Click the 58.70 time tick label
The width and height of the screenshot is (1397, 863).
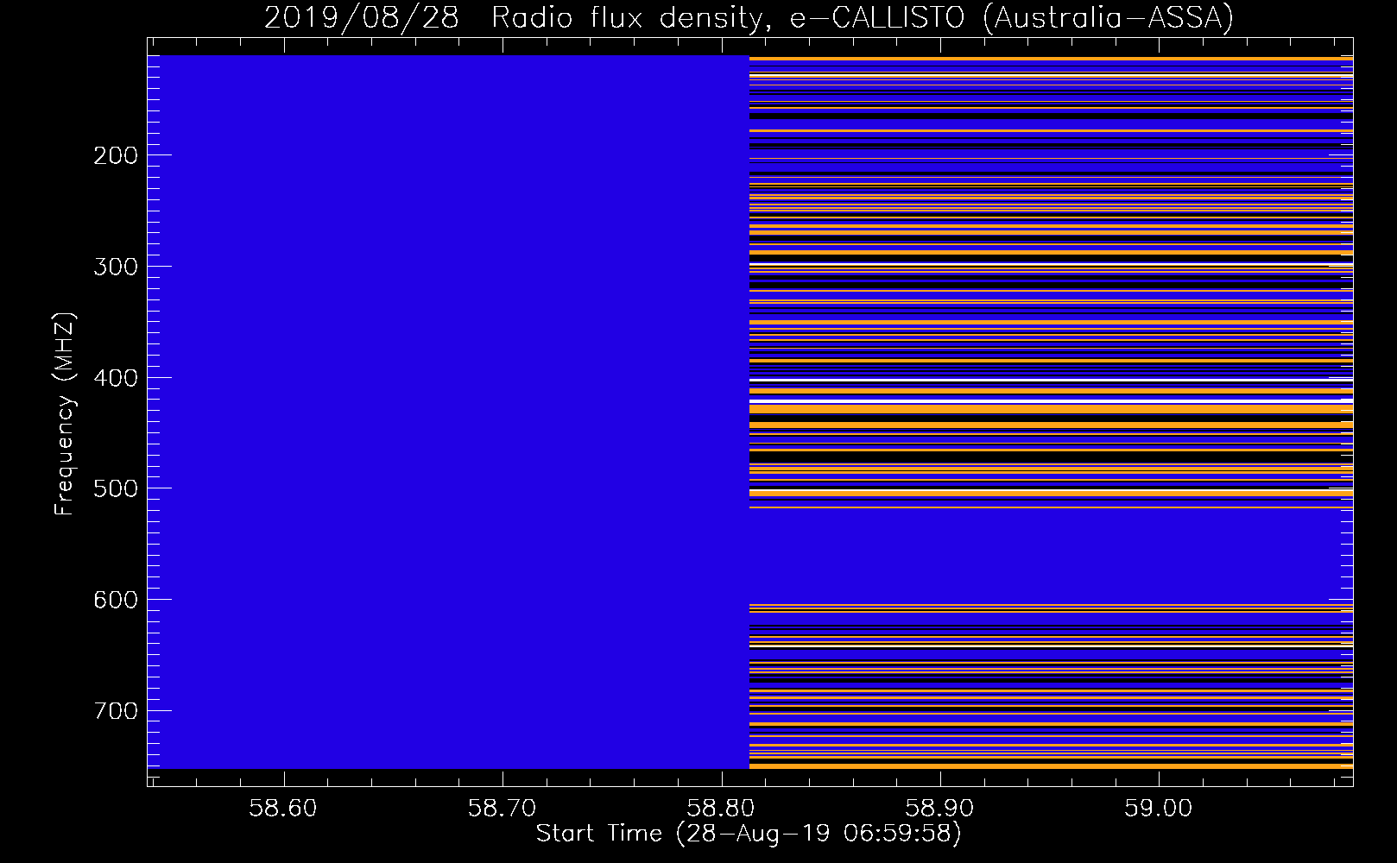503,808
